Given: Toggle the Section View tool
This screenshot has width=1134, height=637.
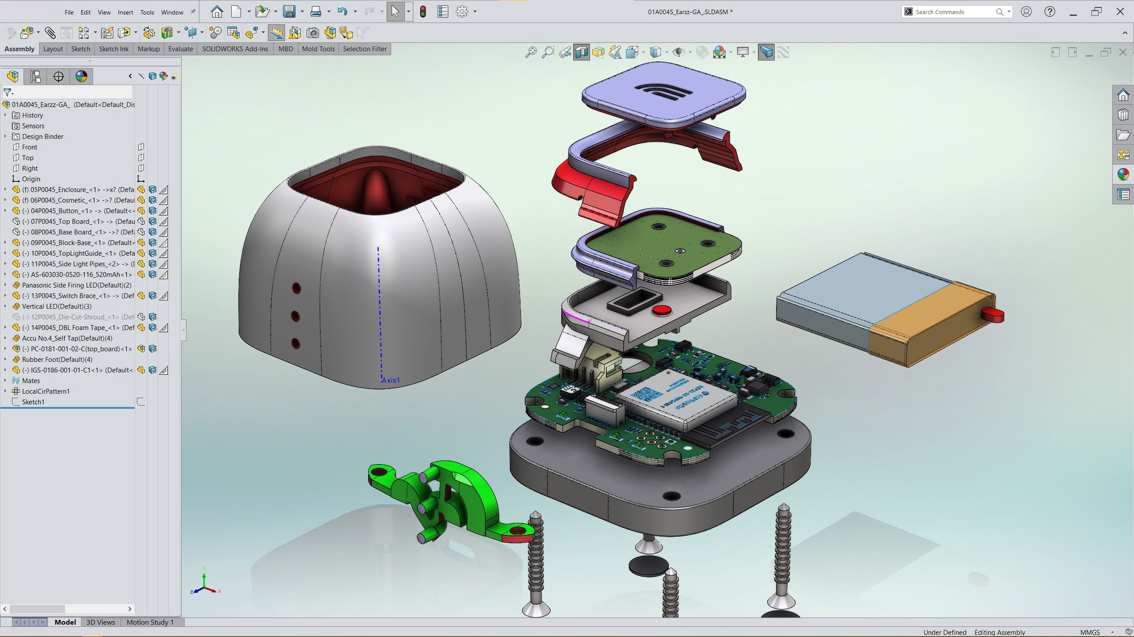Looking at the screenshot, I should (581, 53).
